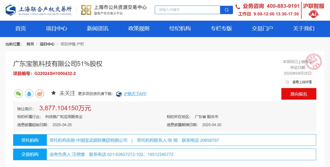The width and height of the screenshot is (330, 167).
Task: Share via the blue QQ icon
Action: pyautogui.click(x=29, y=93)
